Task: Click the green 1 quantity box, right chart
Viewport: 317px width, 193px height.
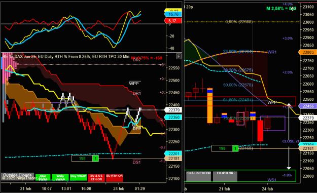Action: 235,148
